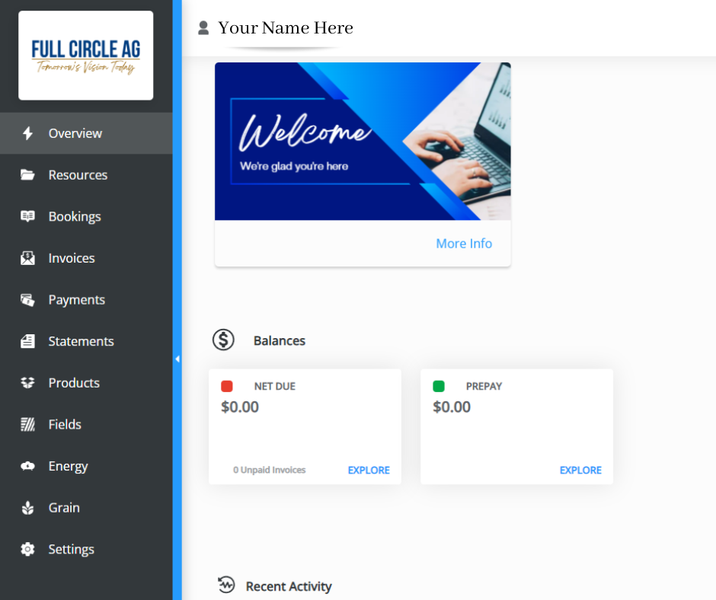This screenshot has width=716, height=600.
Task: Click the person icon beside Your Name Here
Action: [203, 27]
